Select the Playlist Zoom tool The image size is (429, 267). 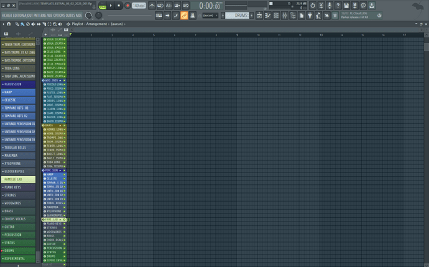55,24
